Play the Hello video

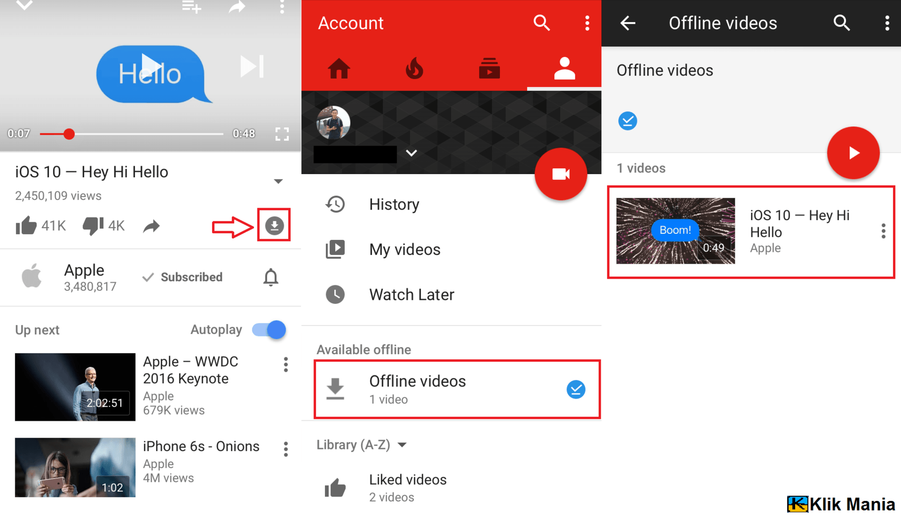coord(151,66)
